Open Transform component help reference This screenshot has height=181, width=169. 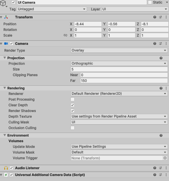155,17
